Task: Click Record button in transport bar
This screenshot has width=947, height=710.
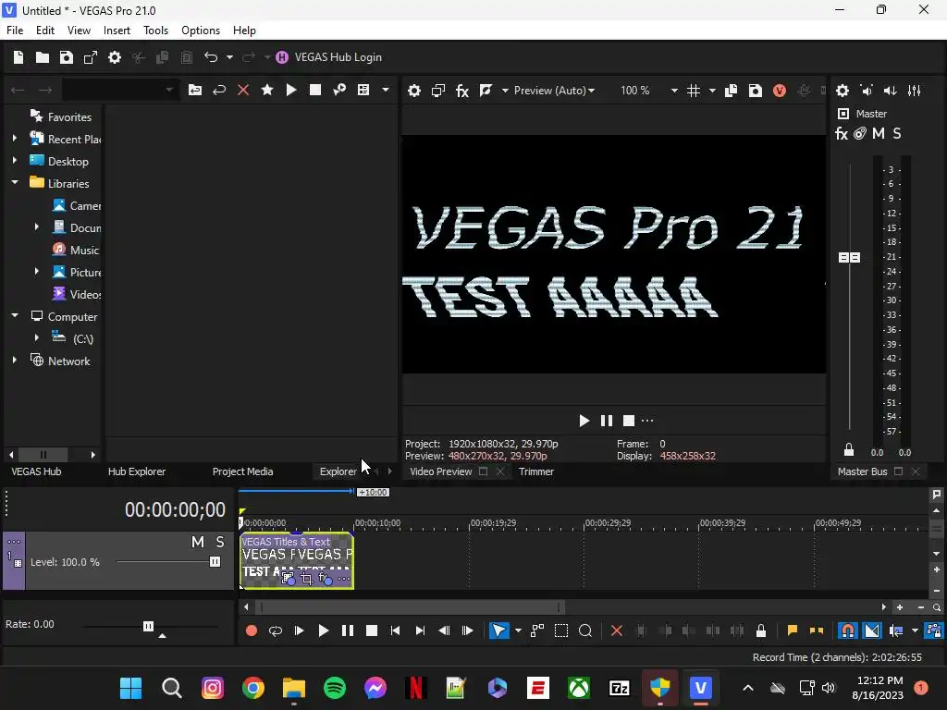Action: coord(252,630)
